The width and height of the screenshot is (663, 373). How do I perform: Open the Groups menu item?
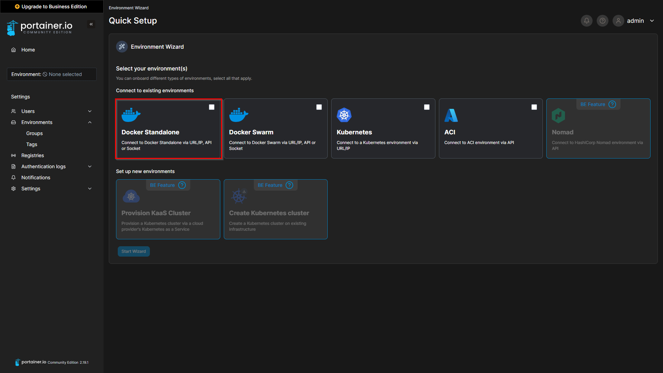pyautogui.click(x=34, y=133)
